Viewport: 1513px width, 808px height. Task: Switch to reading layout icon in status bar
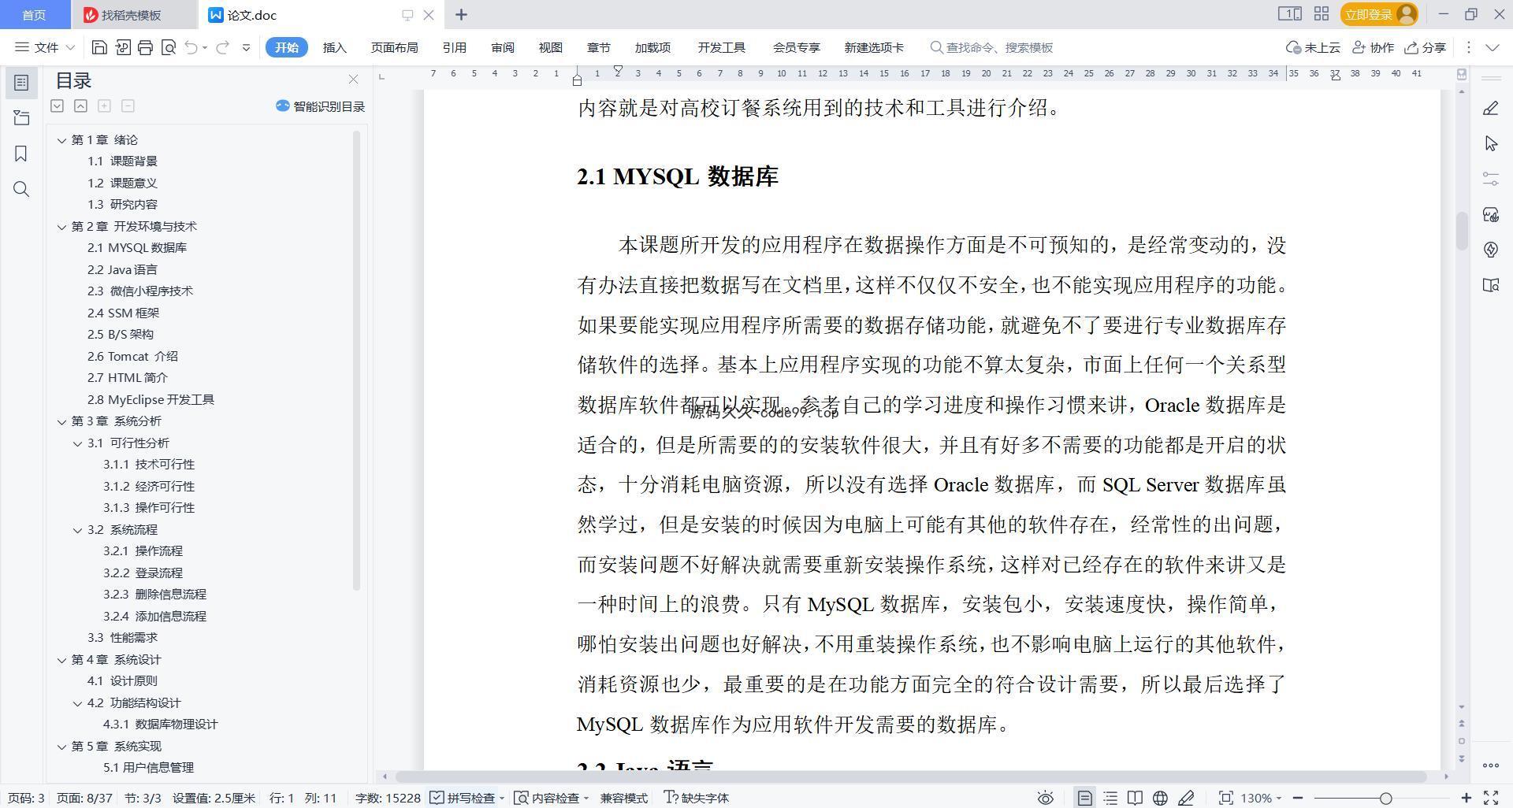1135,798
